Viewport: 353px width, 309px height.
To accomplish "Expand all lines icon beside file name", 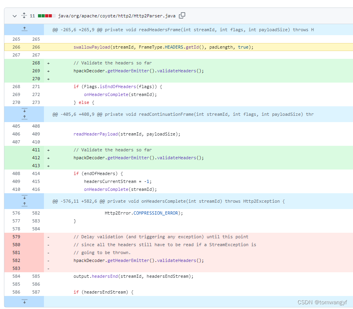I will point(24,15).
